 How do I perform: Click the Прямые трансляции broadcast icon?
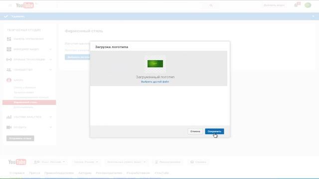(9, 60)
